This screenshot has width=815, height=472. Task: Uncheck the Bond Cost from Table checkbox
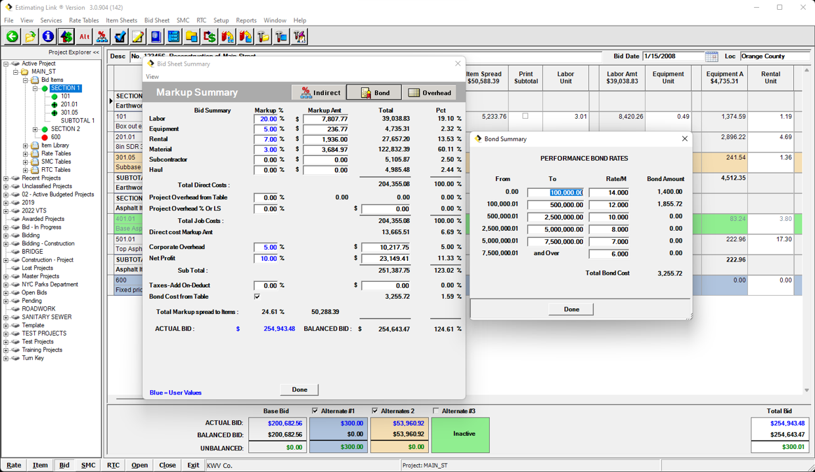(x=256, y=296)
